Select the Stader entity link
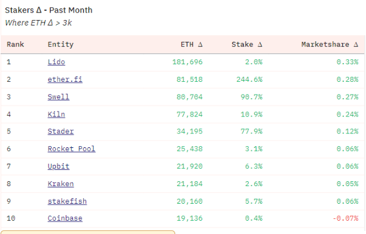The image size is (366, 234). [x=61, y=132]
